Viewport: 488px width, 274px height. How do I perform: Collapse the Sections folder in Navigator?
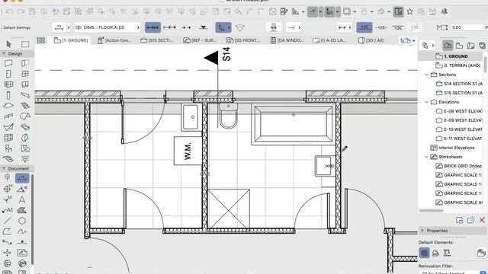click(426, 75)
